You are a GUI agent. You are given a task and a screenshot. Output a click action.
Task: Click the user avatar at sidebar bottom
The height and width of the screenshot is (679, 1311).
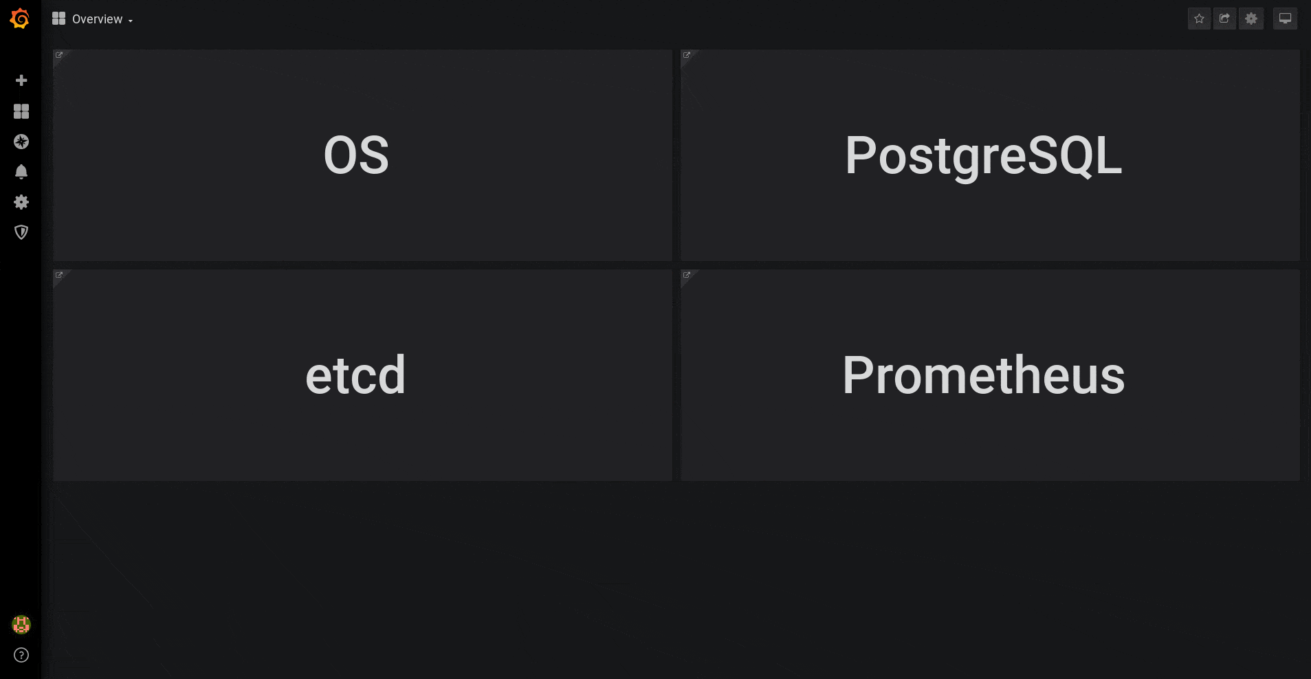21,625
